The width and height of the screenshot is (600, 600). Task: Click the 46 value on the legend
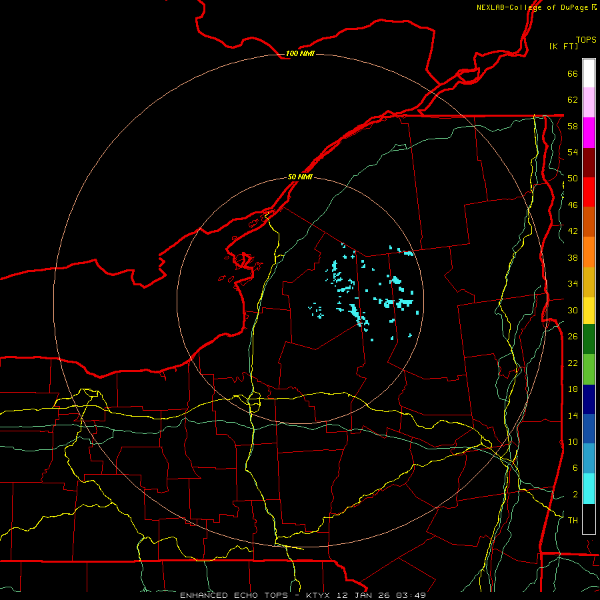573,205
